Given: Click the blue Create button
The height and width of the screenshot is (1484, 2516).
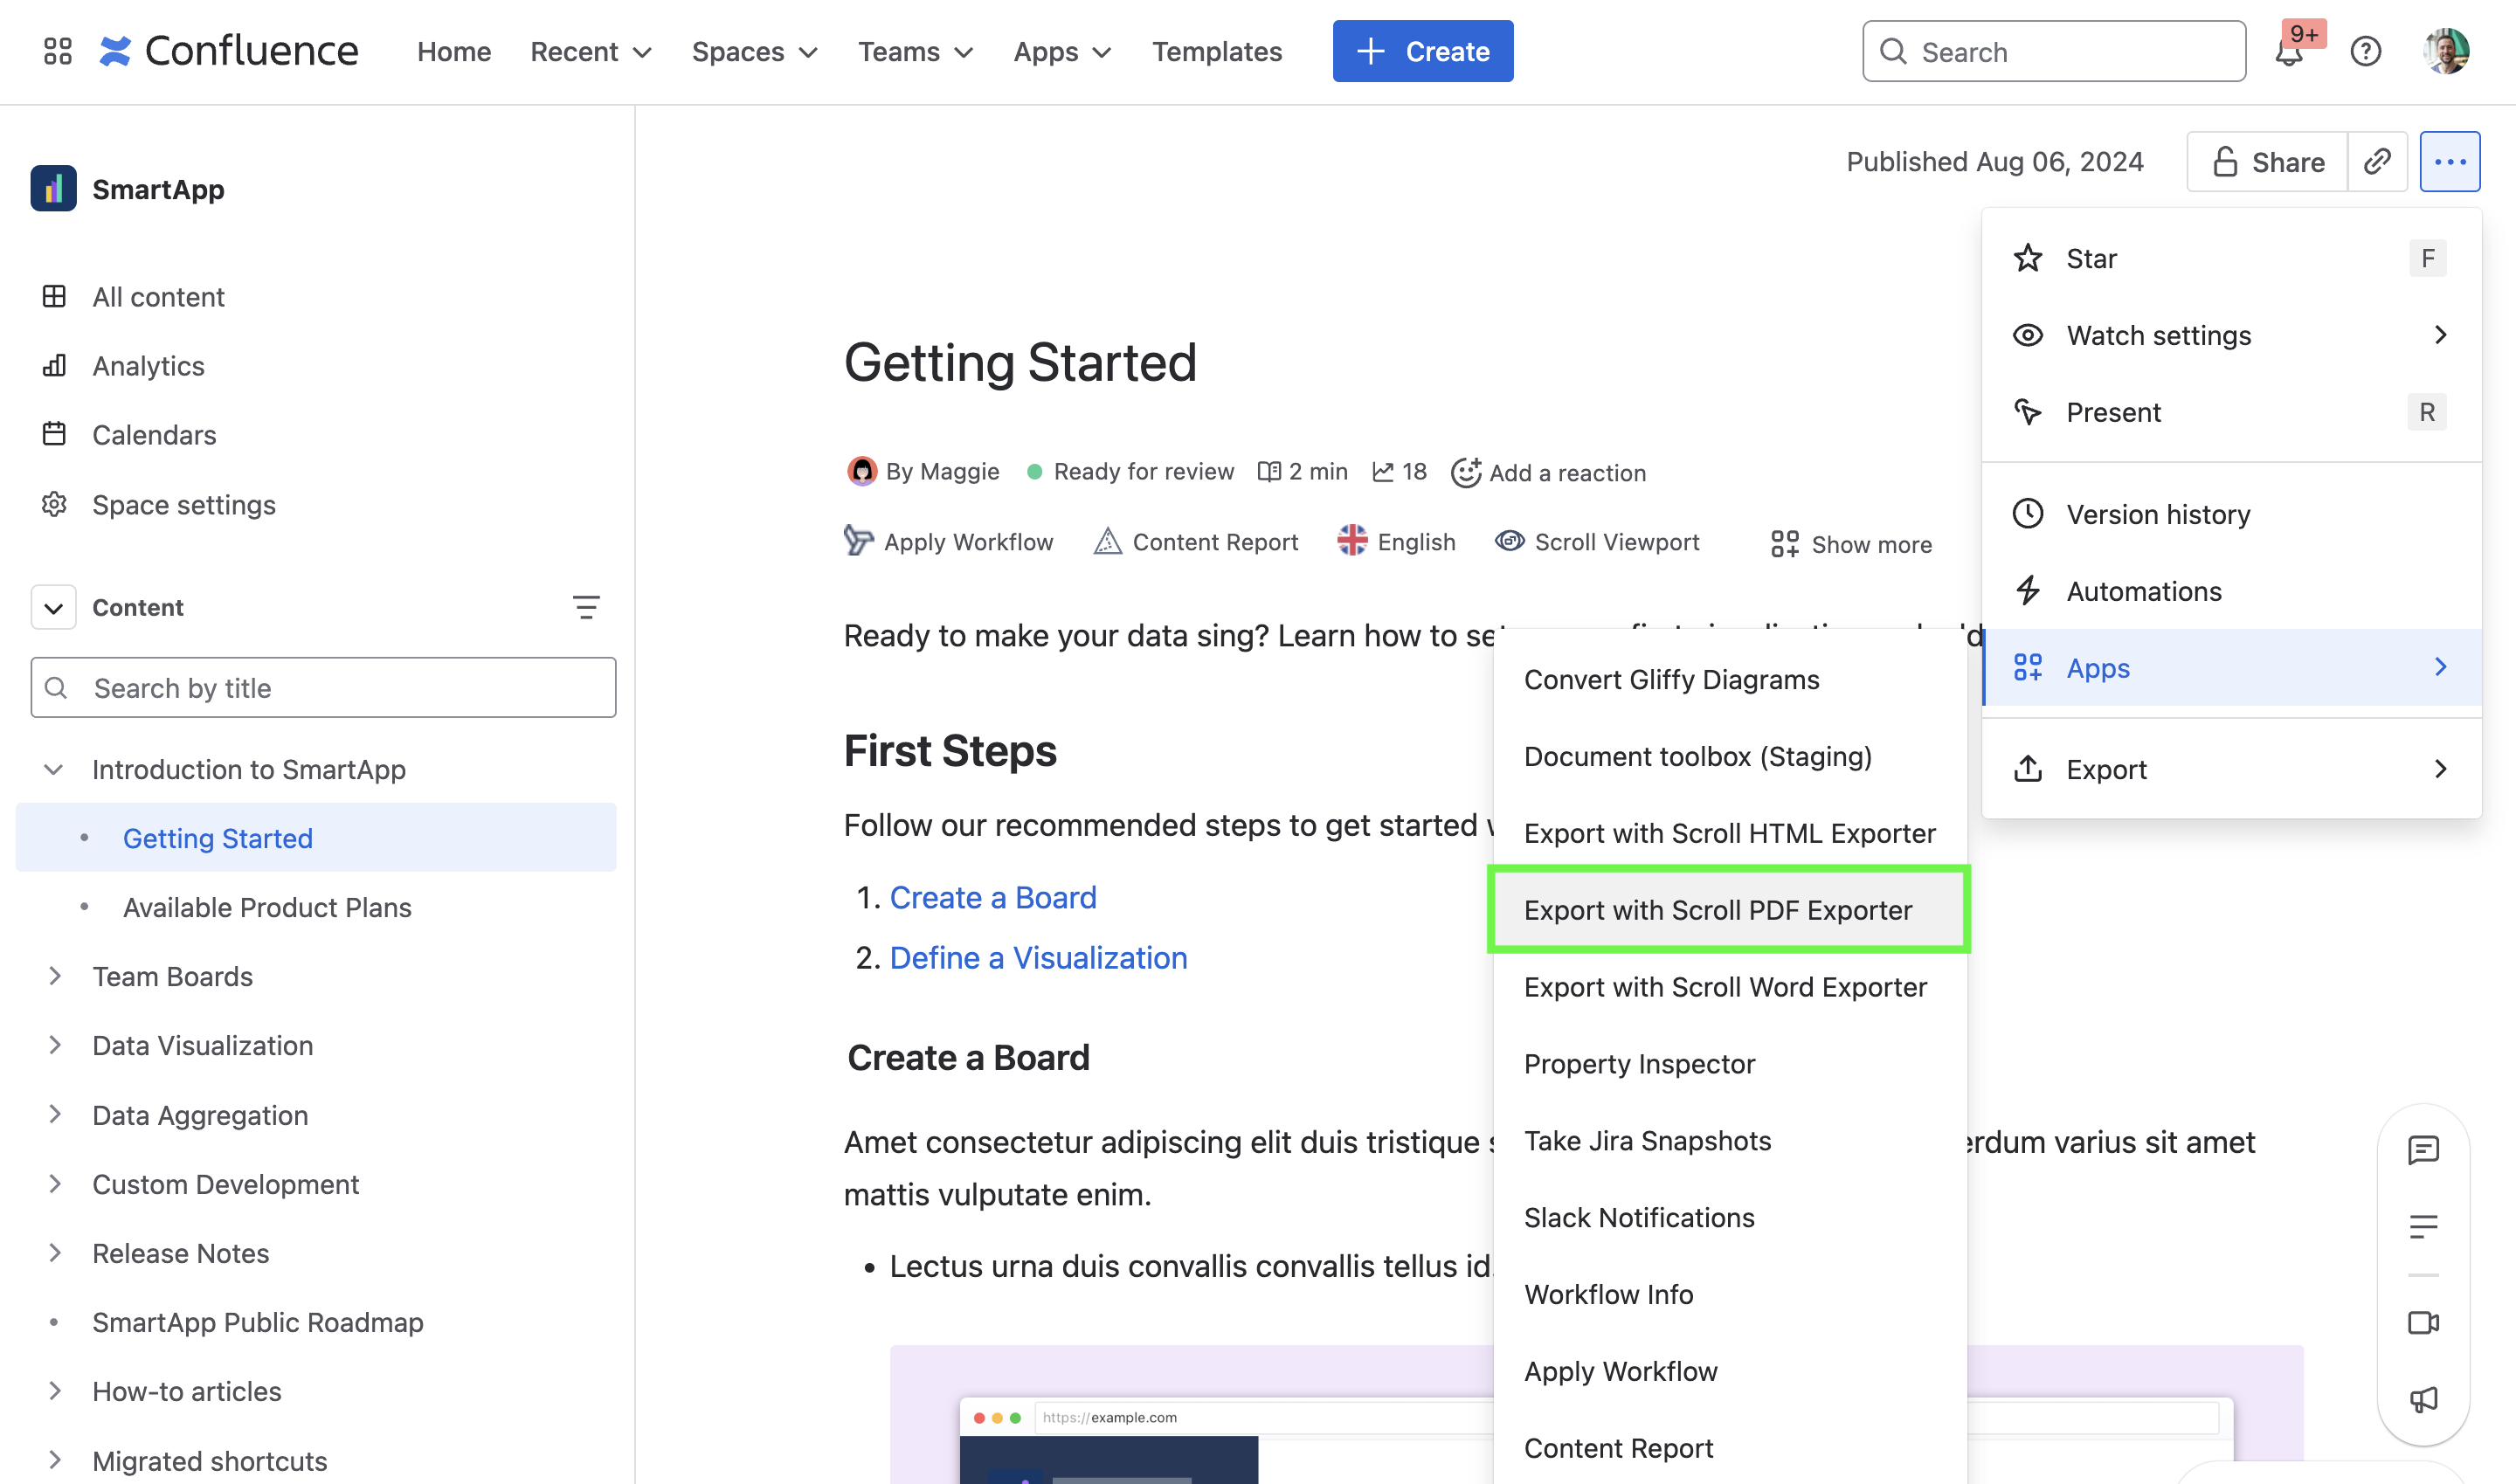Looking at the screenshot, I should [x=1422, y=52].
